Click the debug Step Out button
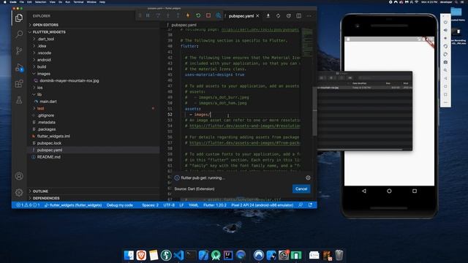 point(178,15)
